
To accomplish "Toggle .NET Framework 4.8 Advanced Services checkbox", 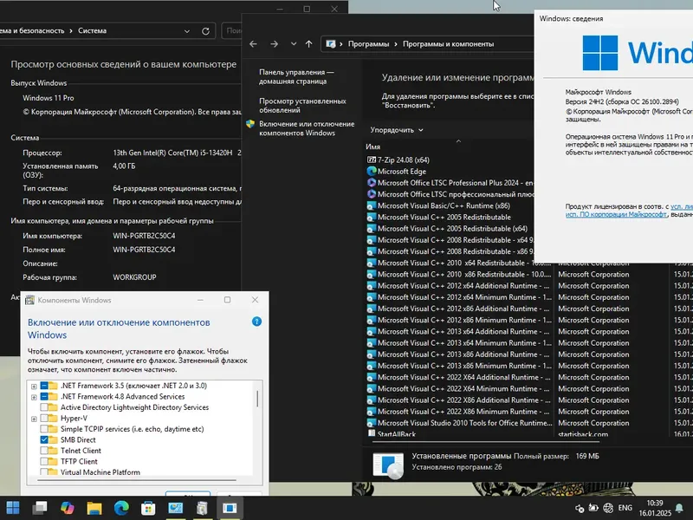I will 44,397.
